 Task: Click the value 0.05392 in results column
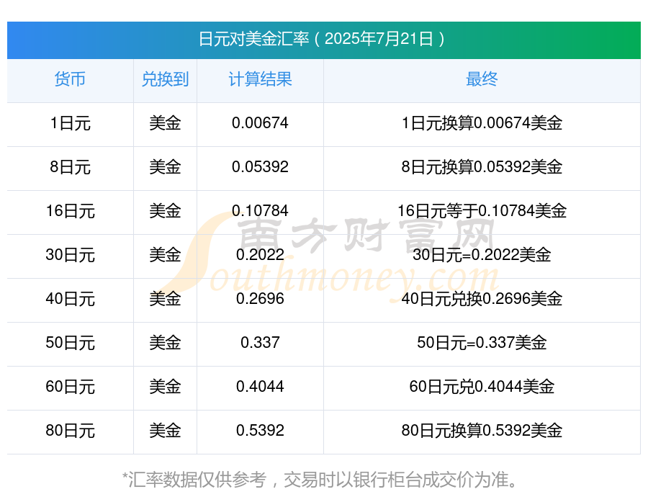point(260,167)
